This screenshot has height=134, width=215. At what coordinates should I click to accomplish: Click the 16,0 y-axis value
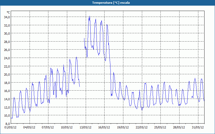point(7,91)
